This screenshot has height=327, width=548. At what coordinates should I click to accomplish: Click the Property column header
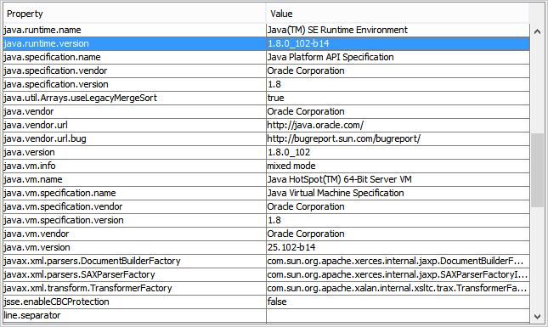134,14
